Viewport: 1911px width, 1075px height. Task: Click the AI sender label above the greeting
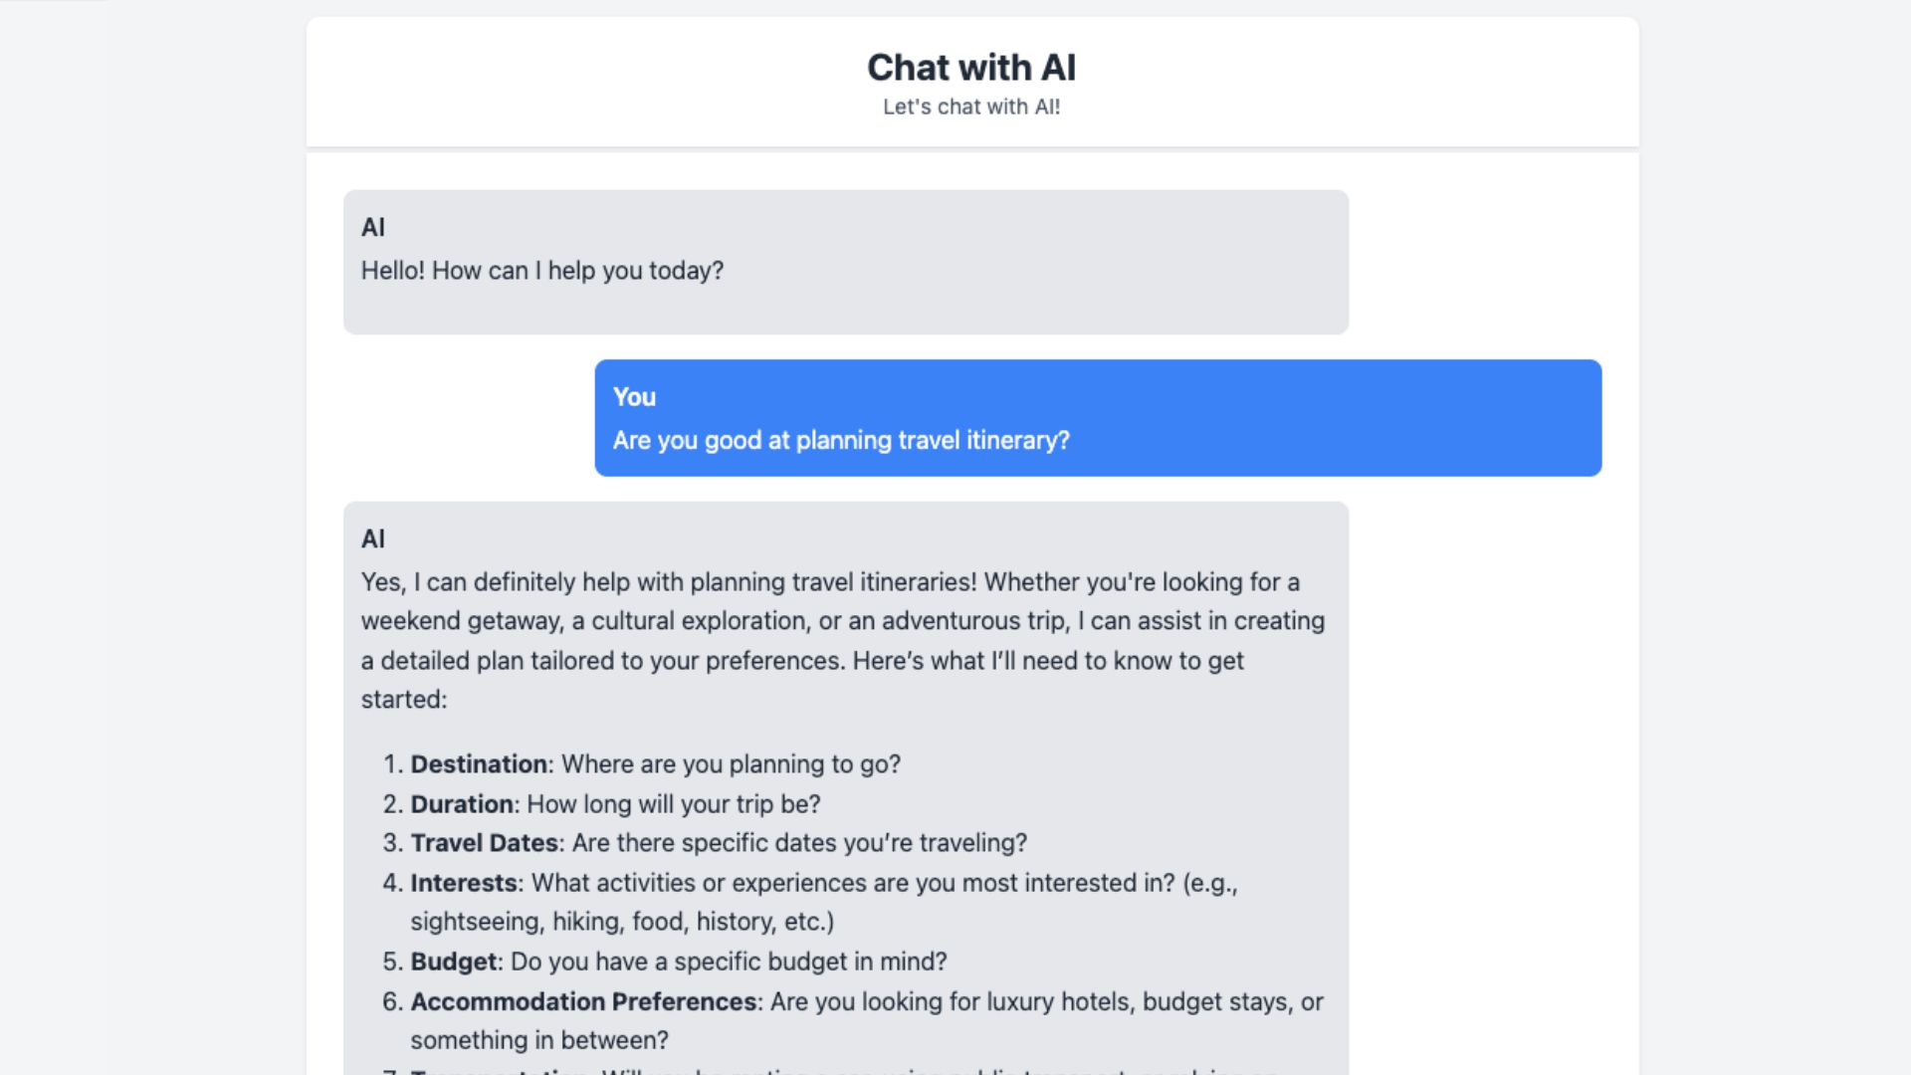point(373,228)
